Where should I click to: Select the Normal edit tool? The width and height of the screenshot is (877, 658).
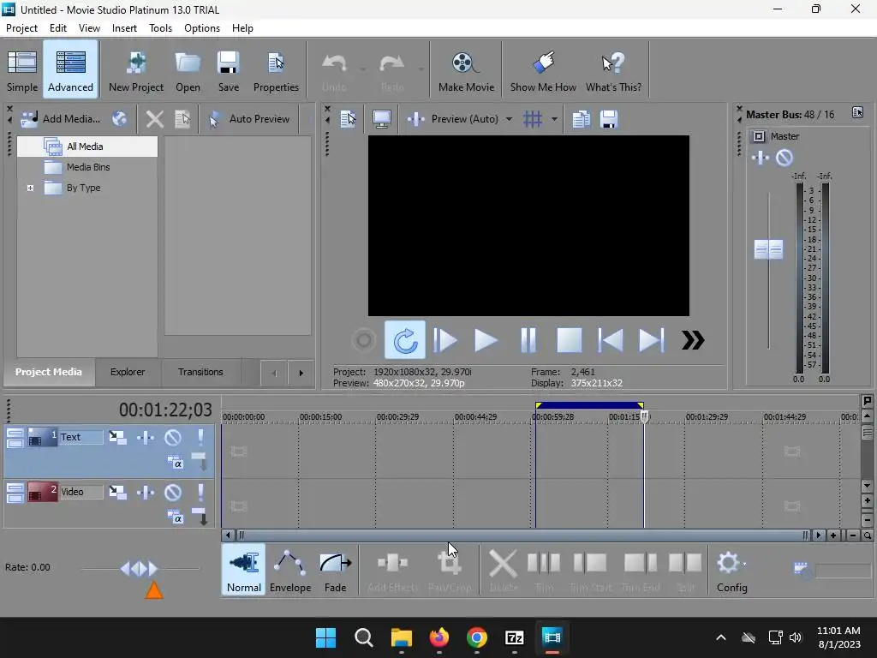pos(244,571)
